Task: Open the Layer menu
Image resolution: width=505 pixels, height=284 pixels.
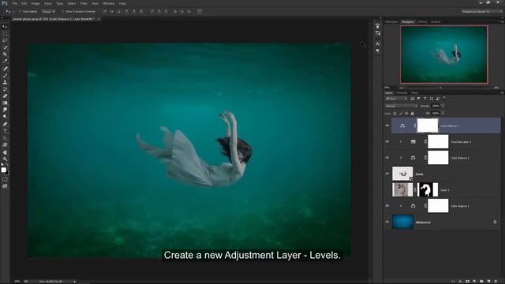Action: [47, 3]
